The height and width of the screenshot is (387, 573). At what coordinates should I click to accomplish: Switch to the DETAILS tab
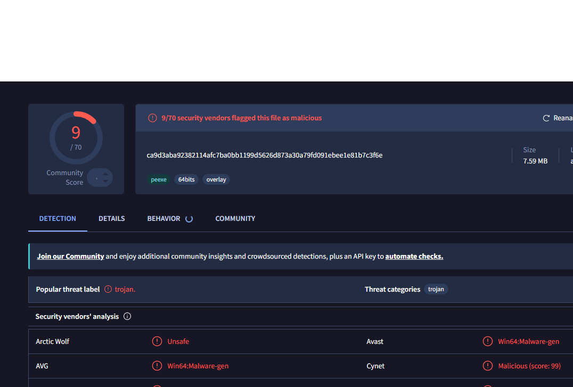(111, 219)
